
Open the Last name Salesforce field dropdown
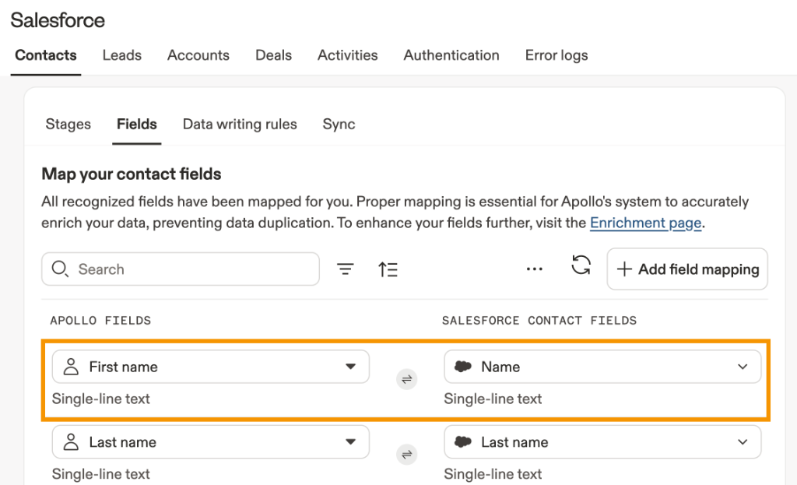point(602,441)
